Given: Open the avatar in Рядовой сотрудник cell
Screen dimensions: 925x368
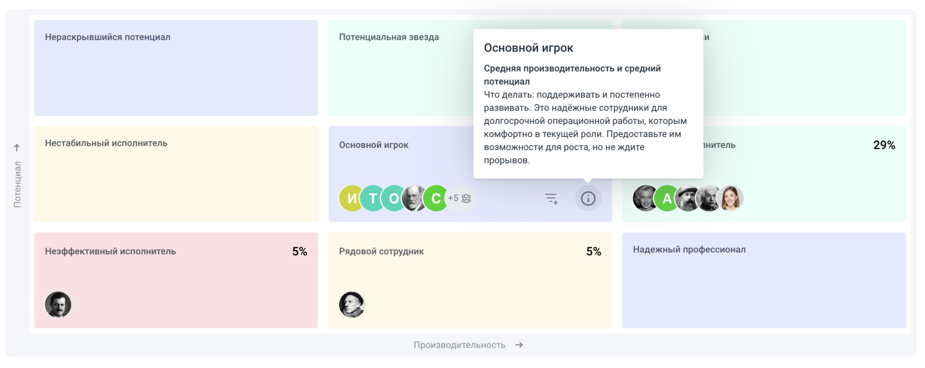Looking at the screenshot, I should (x=352, y=305).
